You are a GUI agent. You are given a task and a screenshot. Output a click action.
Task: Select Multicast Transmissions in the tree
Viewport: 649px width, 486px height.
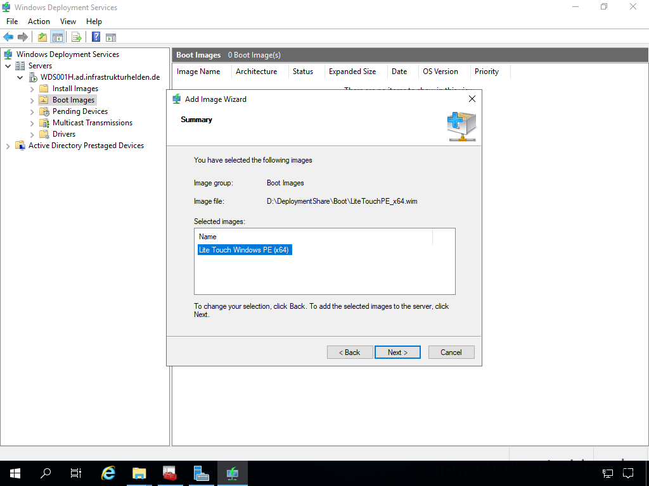click(93, 123)
